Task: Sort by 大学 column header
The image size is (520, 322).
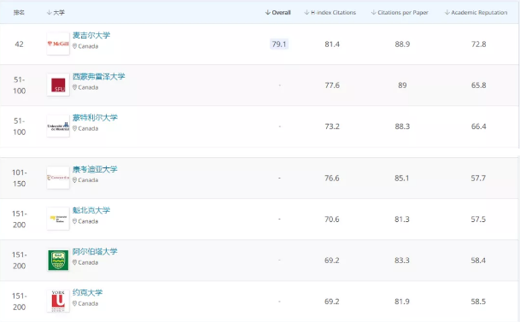Action: coord(56,13)
